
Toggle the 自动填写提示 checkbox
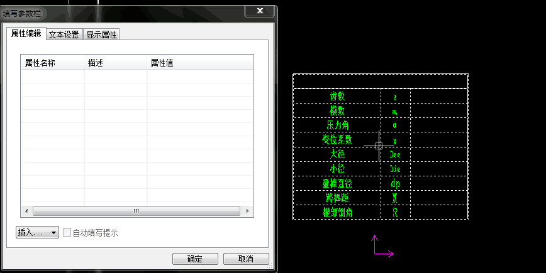point(67,233)
